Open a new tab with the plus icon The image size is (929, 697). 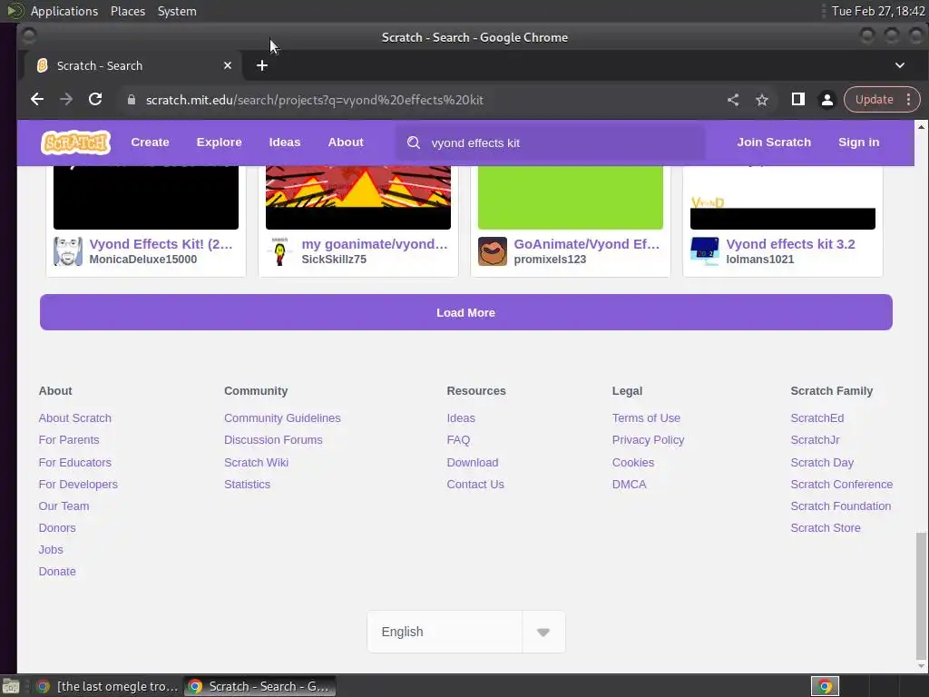pos(262,65)
